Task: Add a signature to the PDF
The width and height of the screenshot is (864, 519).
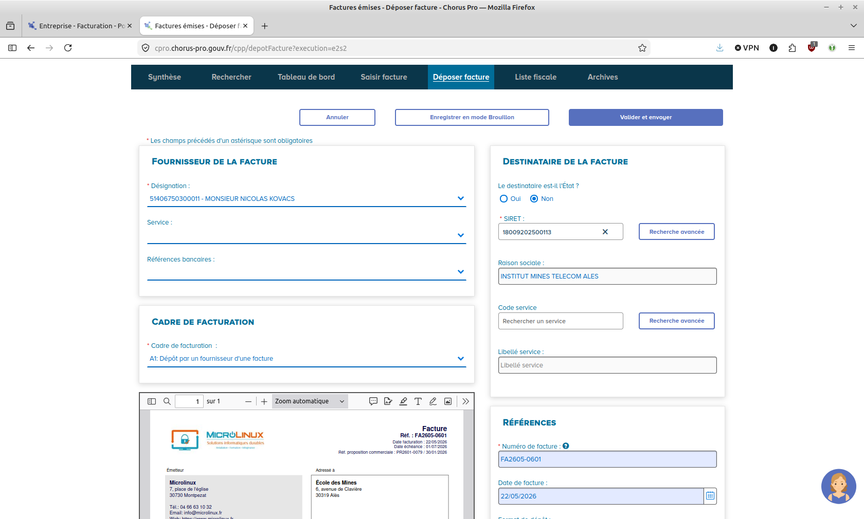Action: pyautogui.click(x=388, y=401)
